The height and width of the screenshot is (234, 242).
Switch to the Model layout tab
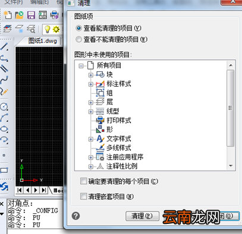point(58,191)
